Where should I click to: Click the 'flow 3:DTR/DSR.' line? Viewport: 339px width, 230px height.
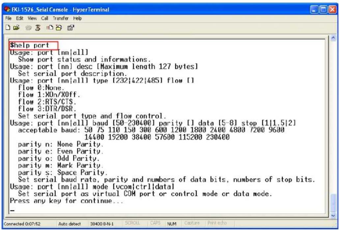47,109
